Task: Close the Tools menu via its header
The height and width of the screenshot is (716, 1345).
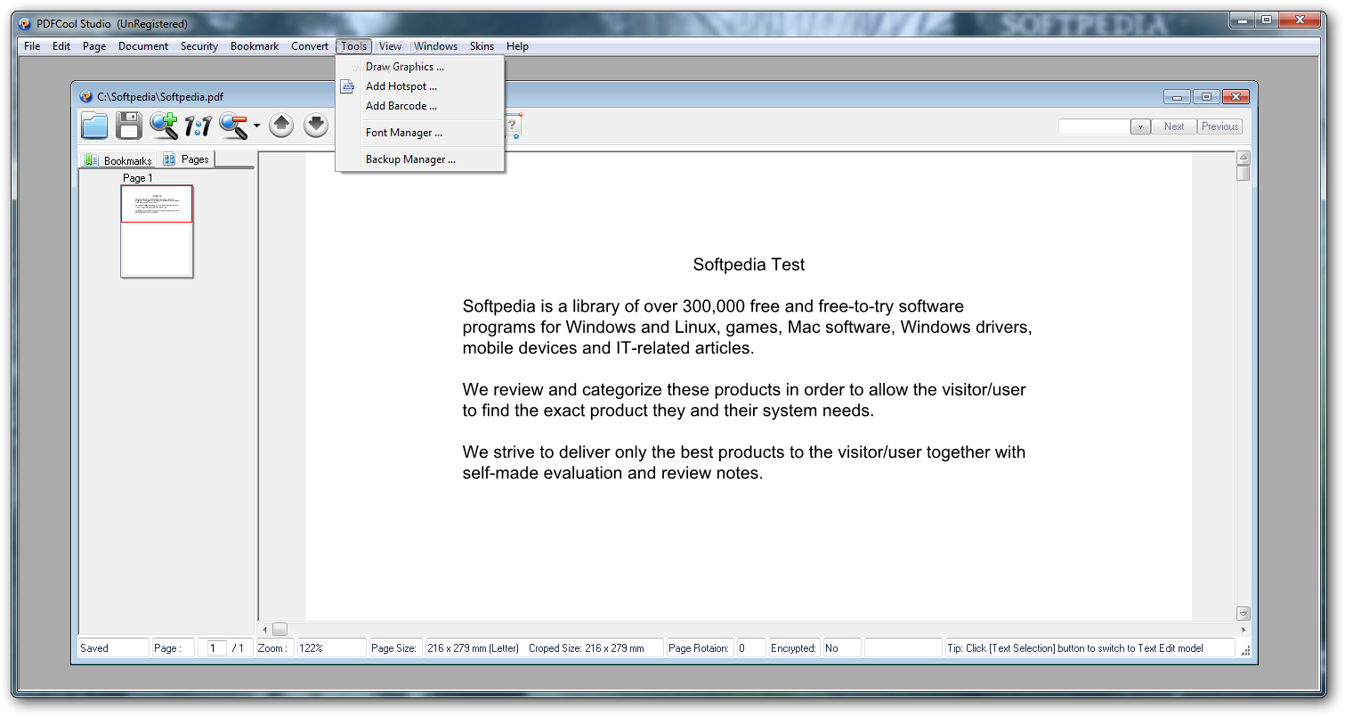Action: pos(353,46)
